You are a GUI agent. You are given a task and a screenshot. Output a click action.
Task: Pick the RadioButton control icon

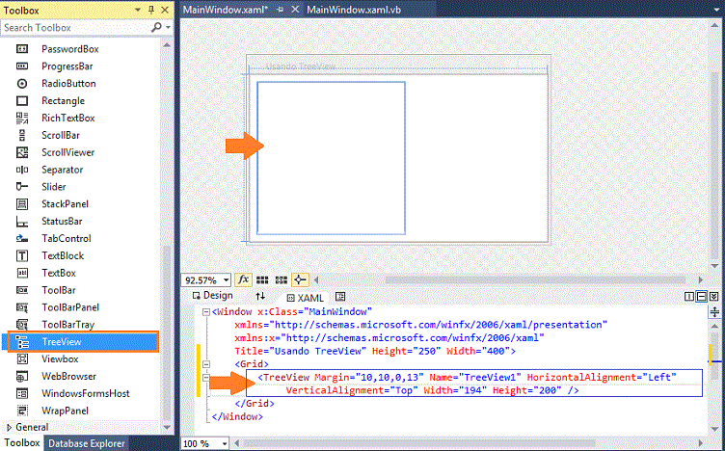click(22, 84)
